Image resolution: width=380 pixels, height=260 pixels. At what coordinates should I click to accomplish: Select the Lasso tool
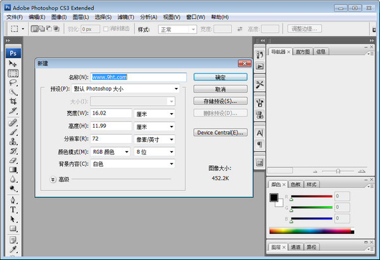coord(13,82)
